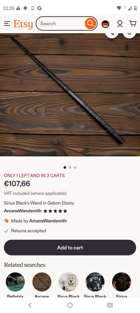Image resolution: width=140 pixels, height=313 pixels.
Task: Tap the orange search magnifier button
Action: 90,23
